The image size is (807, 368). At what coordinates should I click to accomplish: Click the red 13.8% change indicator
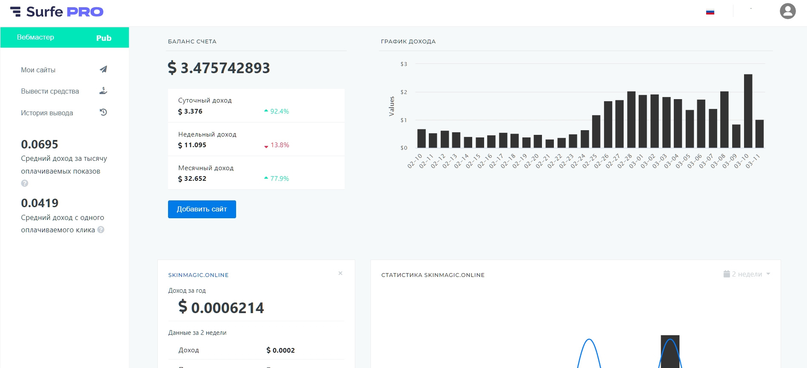pos(277,145)
